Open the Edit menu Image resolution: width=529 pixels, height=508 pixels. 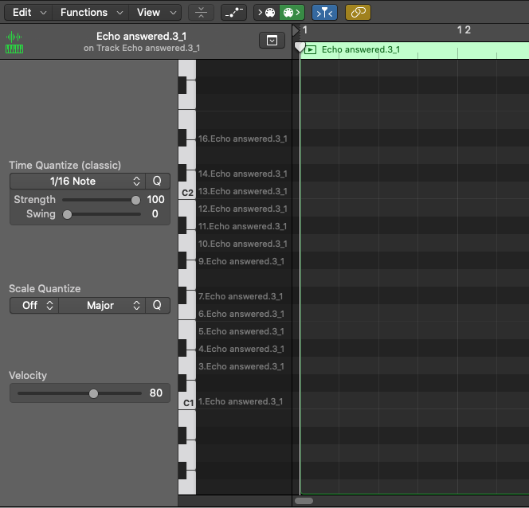pyautogui.click(x=29, y=13)
